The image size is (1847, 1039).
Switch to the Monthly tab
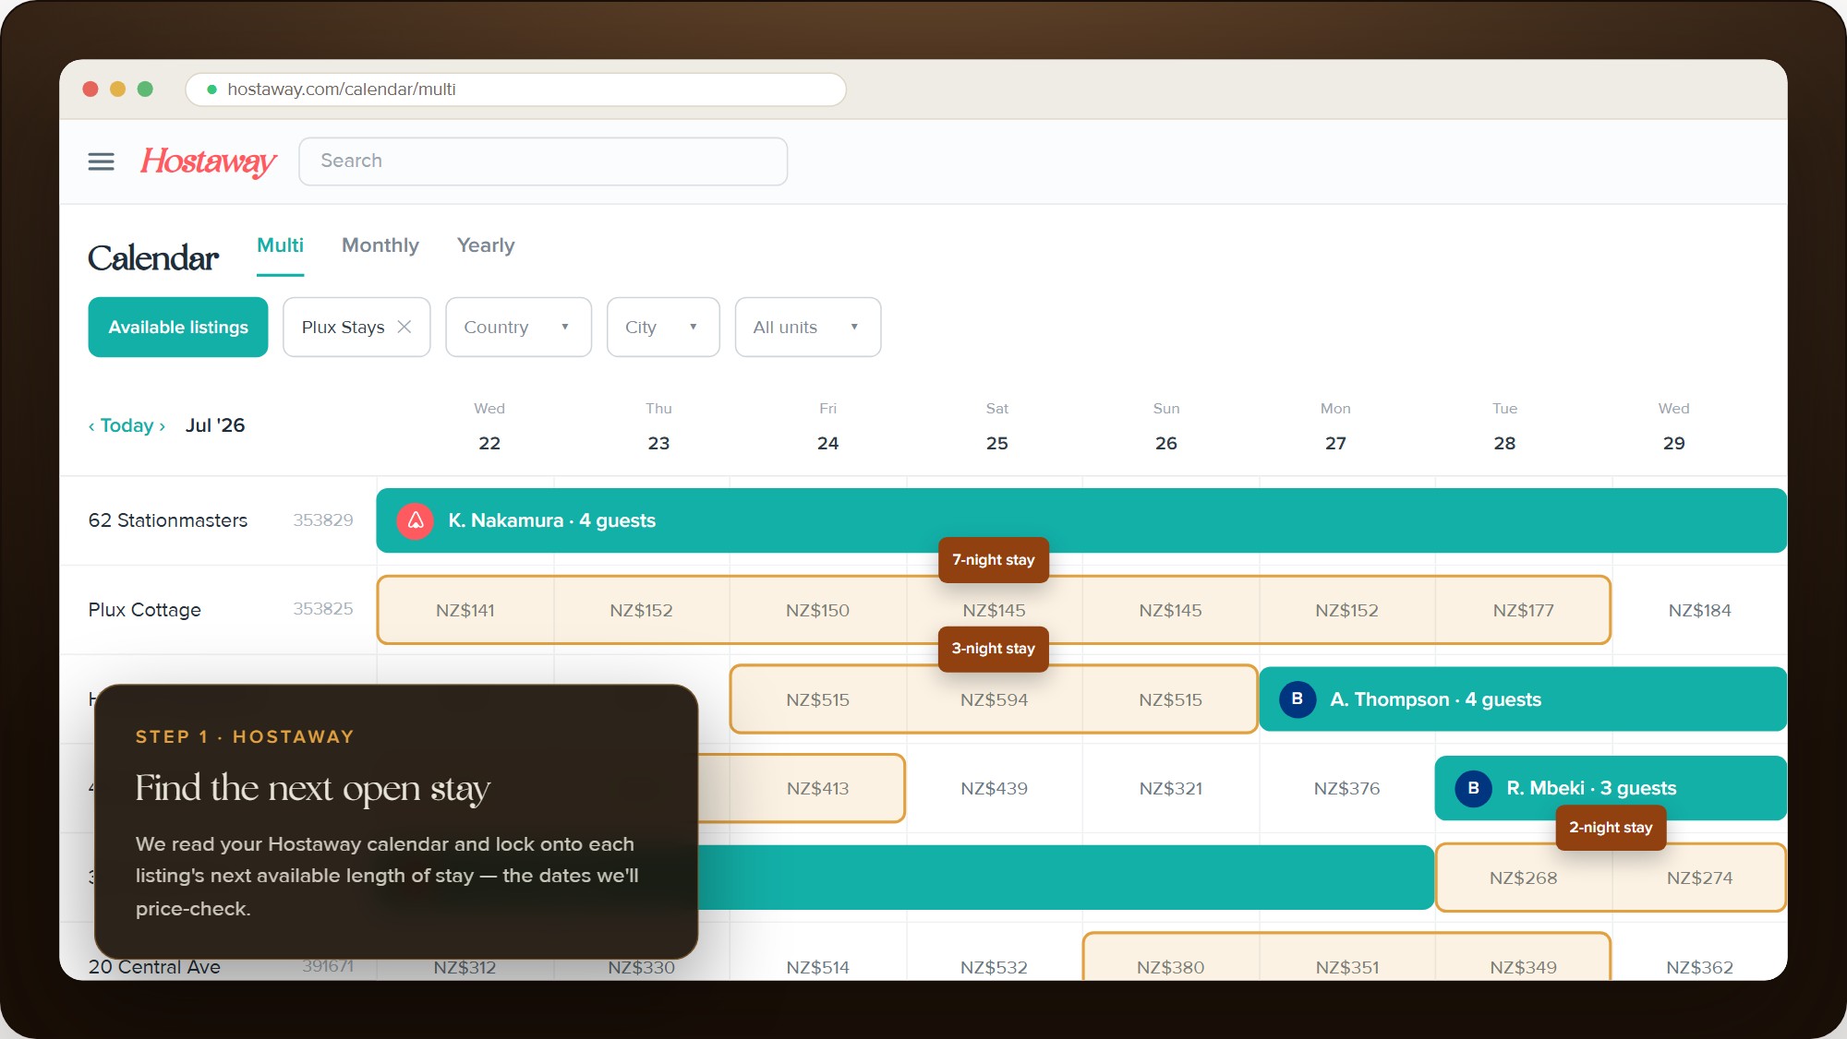click(x=380, y=245)
